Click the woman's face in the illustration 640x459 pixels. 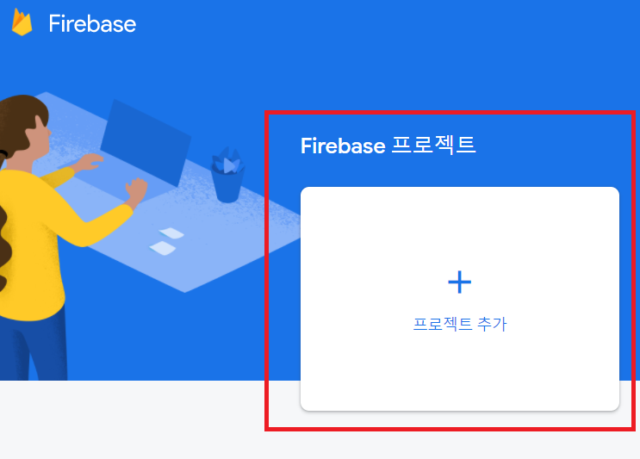pos(40,133)
